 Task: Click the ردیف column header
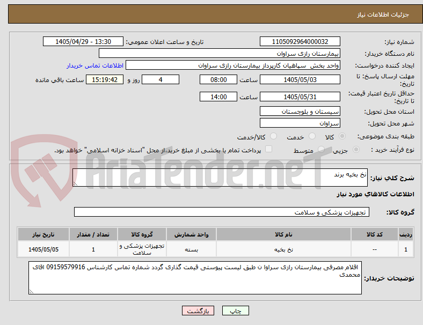click(x=405, y=234)
